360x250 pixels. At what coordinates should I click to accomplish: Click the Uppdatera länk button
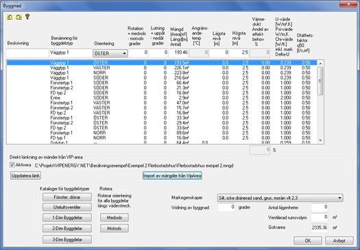pyautogui.click(x=26, y=176)
